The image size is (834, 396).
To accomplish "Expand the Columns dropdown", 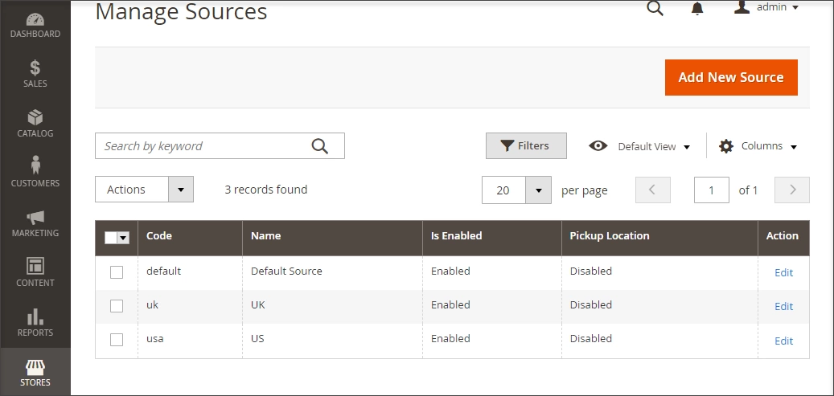I will coord(758,146).
